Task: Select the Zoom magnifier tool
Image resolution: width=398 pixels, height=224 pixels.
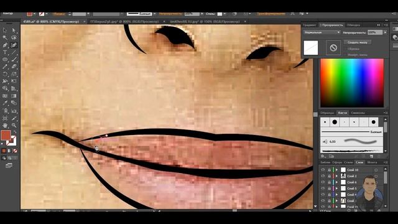Action: click(x=14, y=125)
